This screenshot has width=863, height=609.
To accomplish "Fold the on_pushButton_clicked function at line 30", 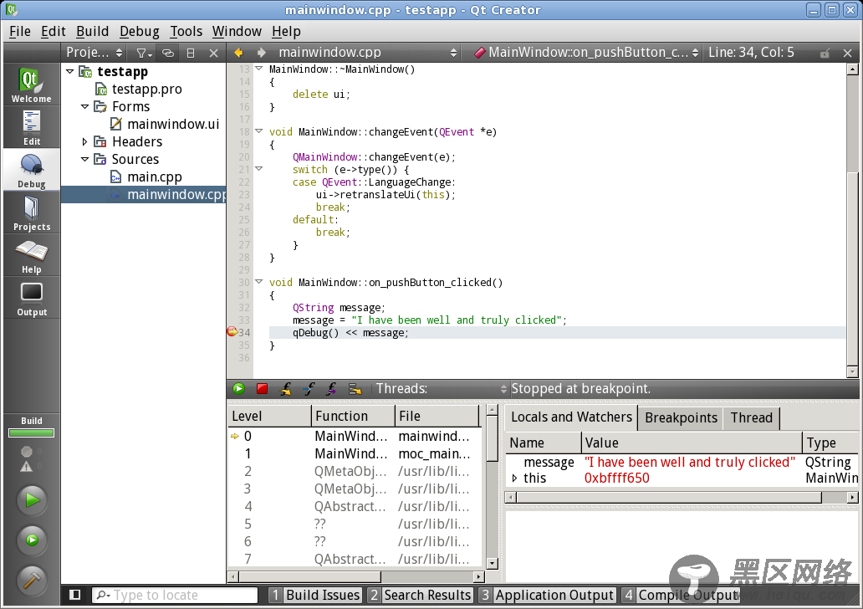I will coord(258,281).
